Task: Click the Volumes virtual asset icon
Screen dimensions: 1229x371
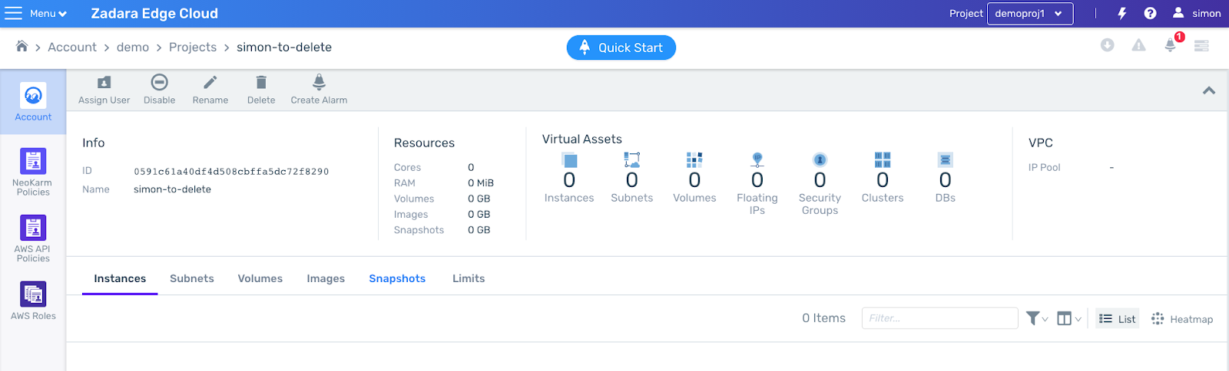Action: 694,159
